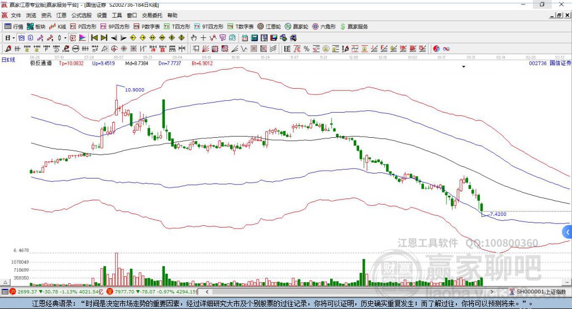Click small black dropdown triangle above chart
572x309 pixels.
click(464, 67)
